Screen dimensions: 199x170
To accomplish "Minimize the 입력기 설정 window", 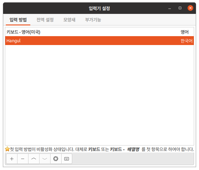I will pos(170,8).
